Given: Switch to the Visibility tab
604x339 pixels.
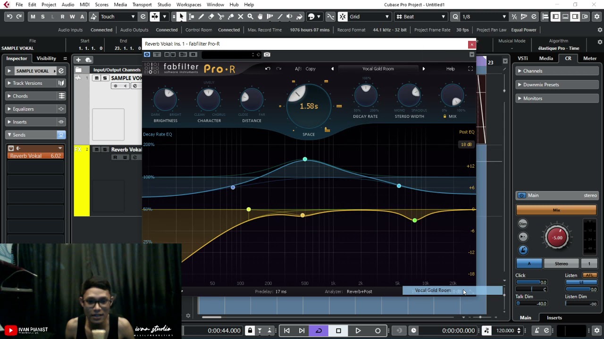Looking at the screenshot, I should coord(46,58).
